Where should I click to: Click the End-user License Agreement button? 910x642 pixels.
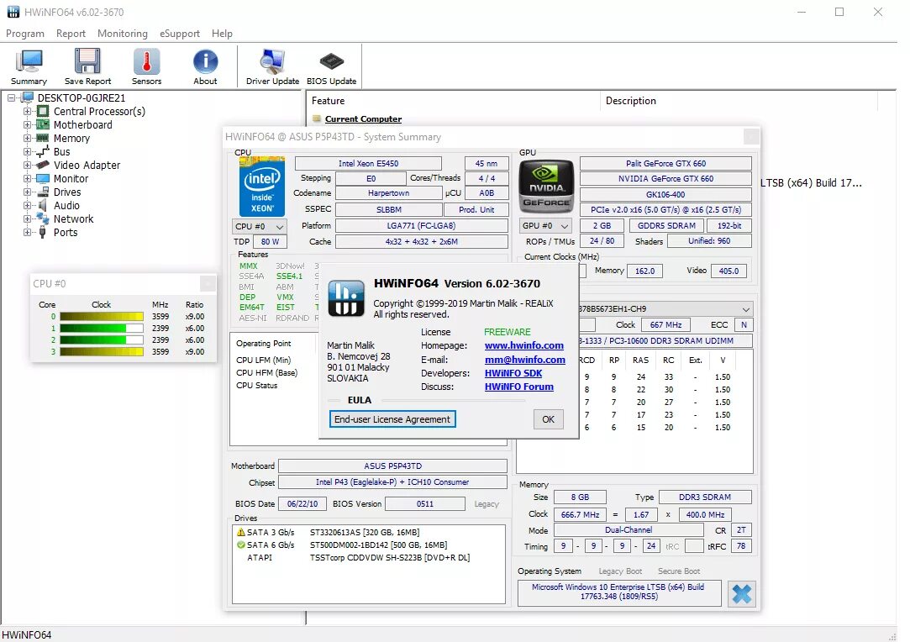(392, 419)
